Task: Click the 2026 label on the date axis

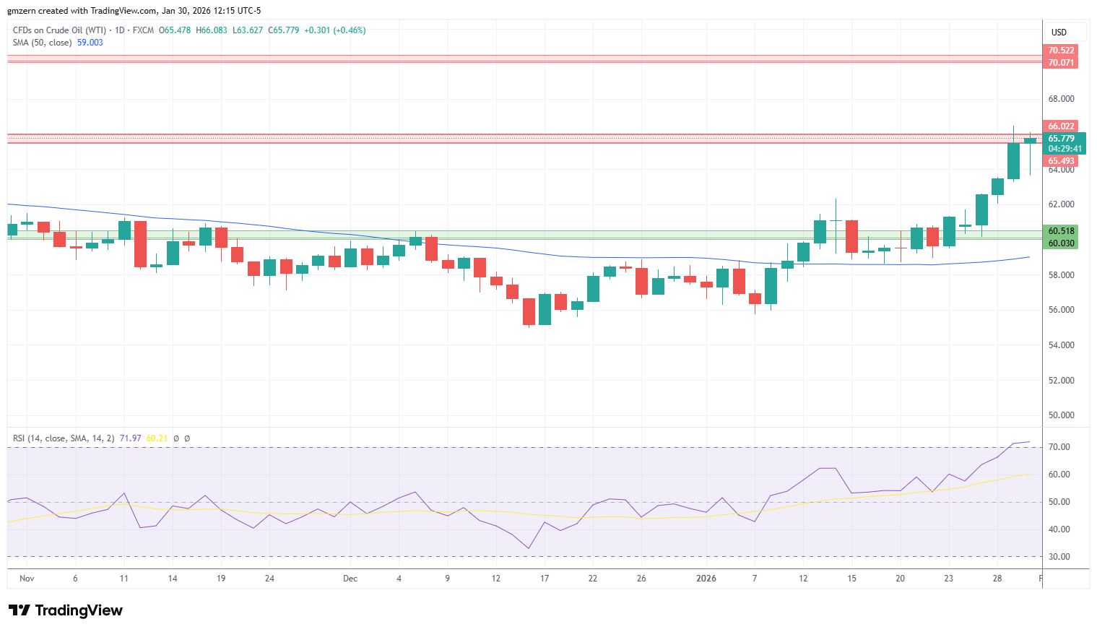Action: 706,579
